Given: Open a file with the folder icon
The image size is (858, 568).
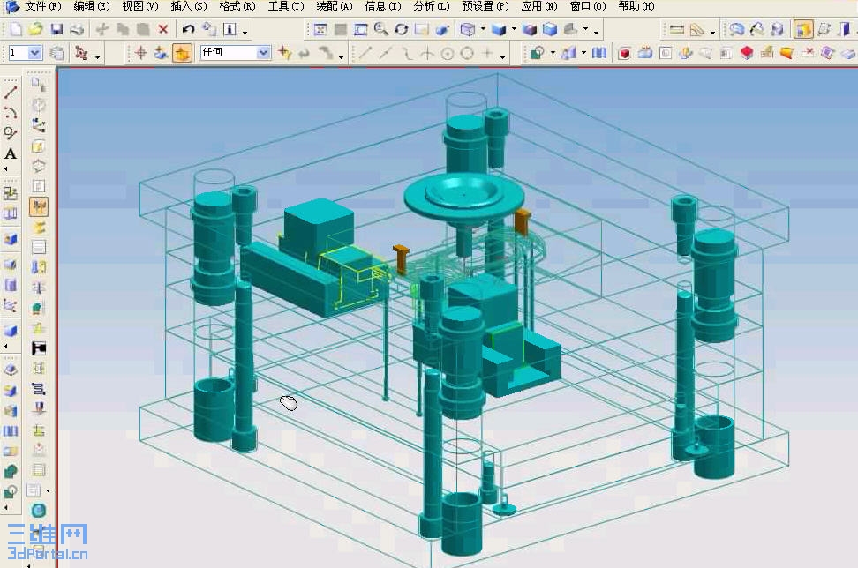Looking at the screenshot, I should [35, 29].
